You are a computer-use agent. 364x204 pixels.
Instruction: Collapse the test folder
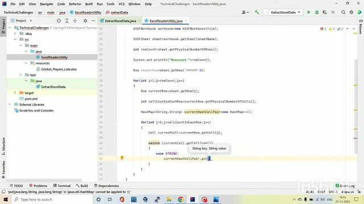(20, 75)
